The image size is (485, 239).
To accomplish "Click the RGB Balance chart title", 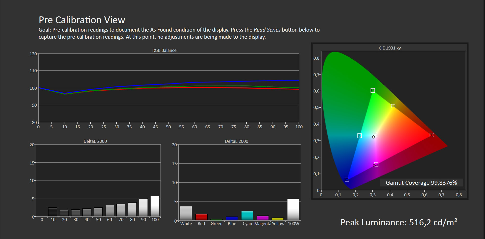I will 164,50.
